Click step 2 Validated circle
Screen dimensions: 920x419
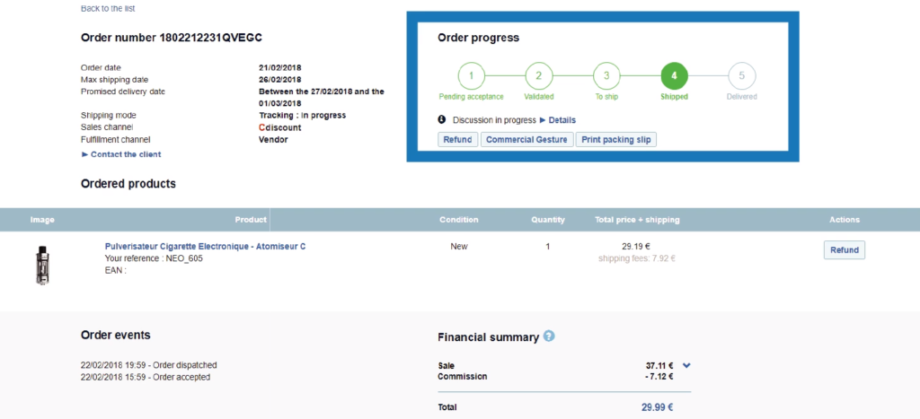click(x=538, y=75)
